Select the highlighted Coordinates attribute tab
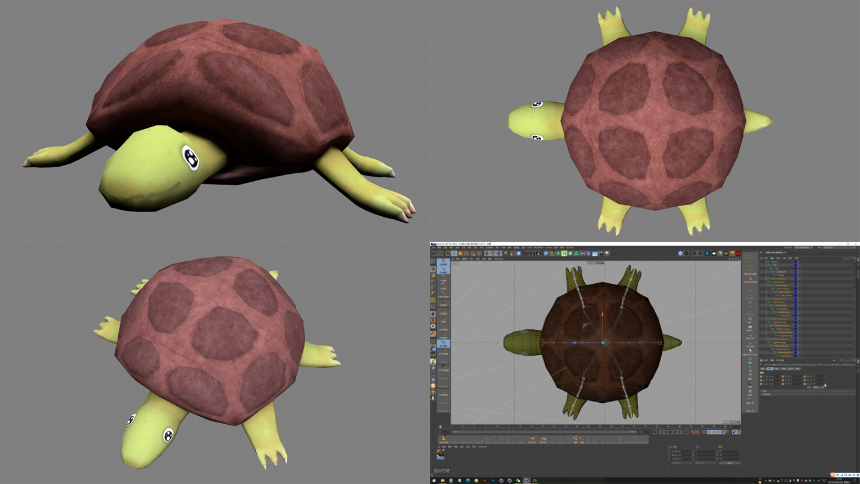 coord(770,369)
